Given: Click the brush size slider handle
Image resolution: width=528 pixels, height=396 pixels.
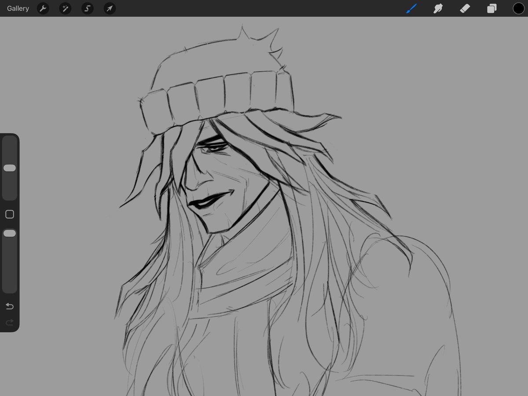Looking at the screenshot, I should click(x=10, y=168).
